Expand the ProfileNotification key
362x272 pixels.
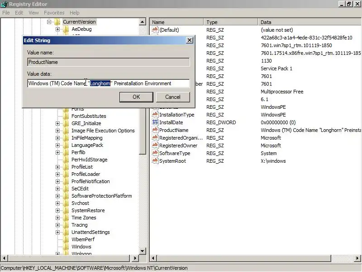coord(57,182)
